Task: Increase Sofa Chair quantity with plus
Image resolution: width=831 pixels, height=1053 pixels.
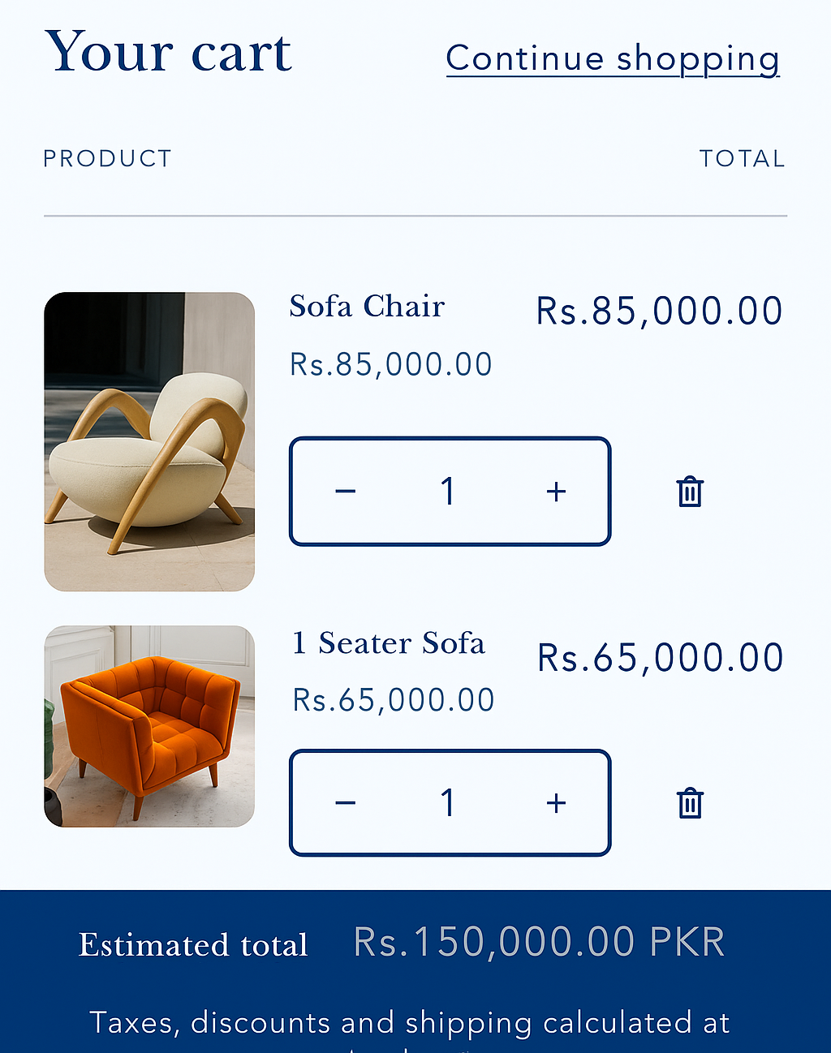Action: (x=556, y=492)
